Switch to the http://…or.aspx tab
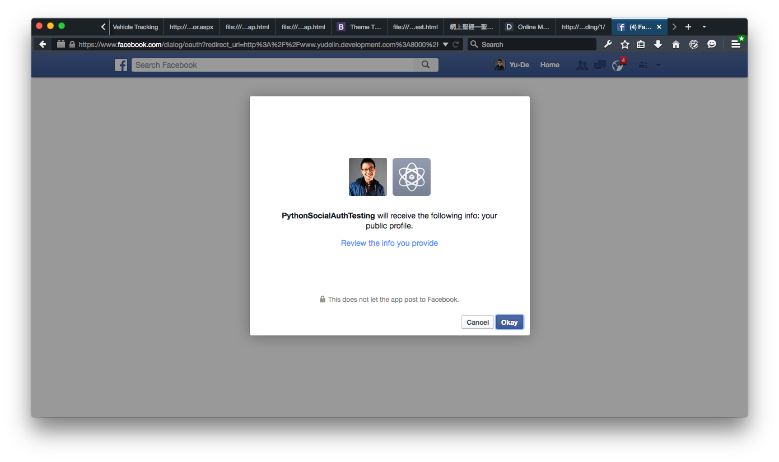Image resolution: width=779 pixels, height=462 pixels. point(192,27)
